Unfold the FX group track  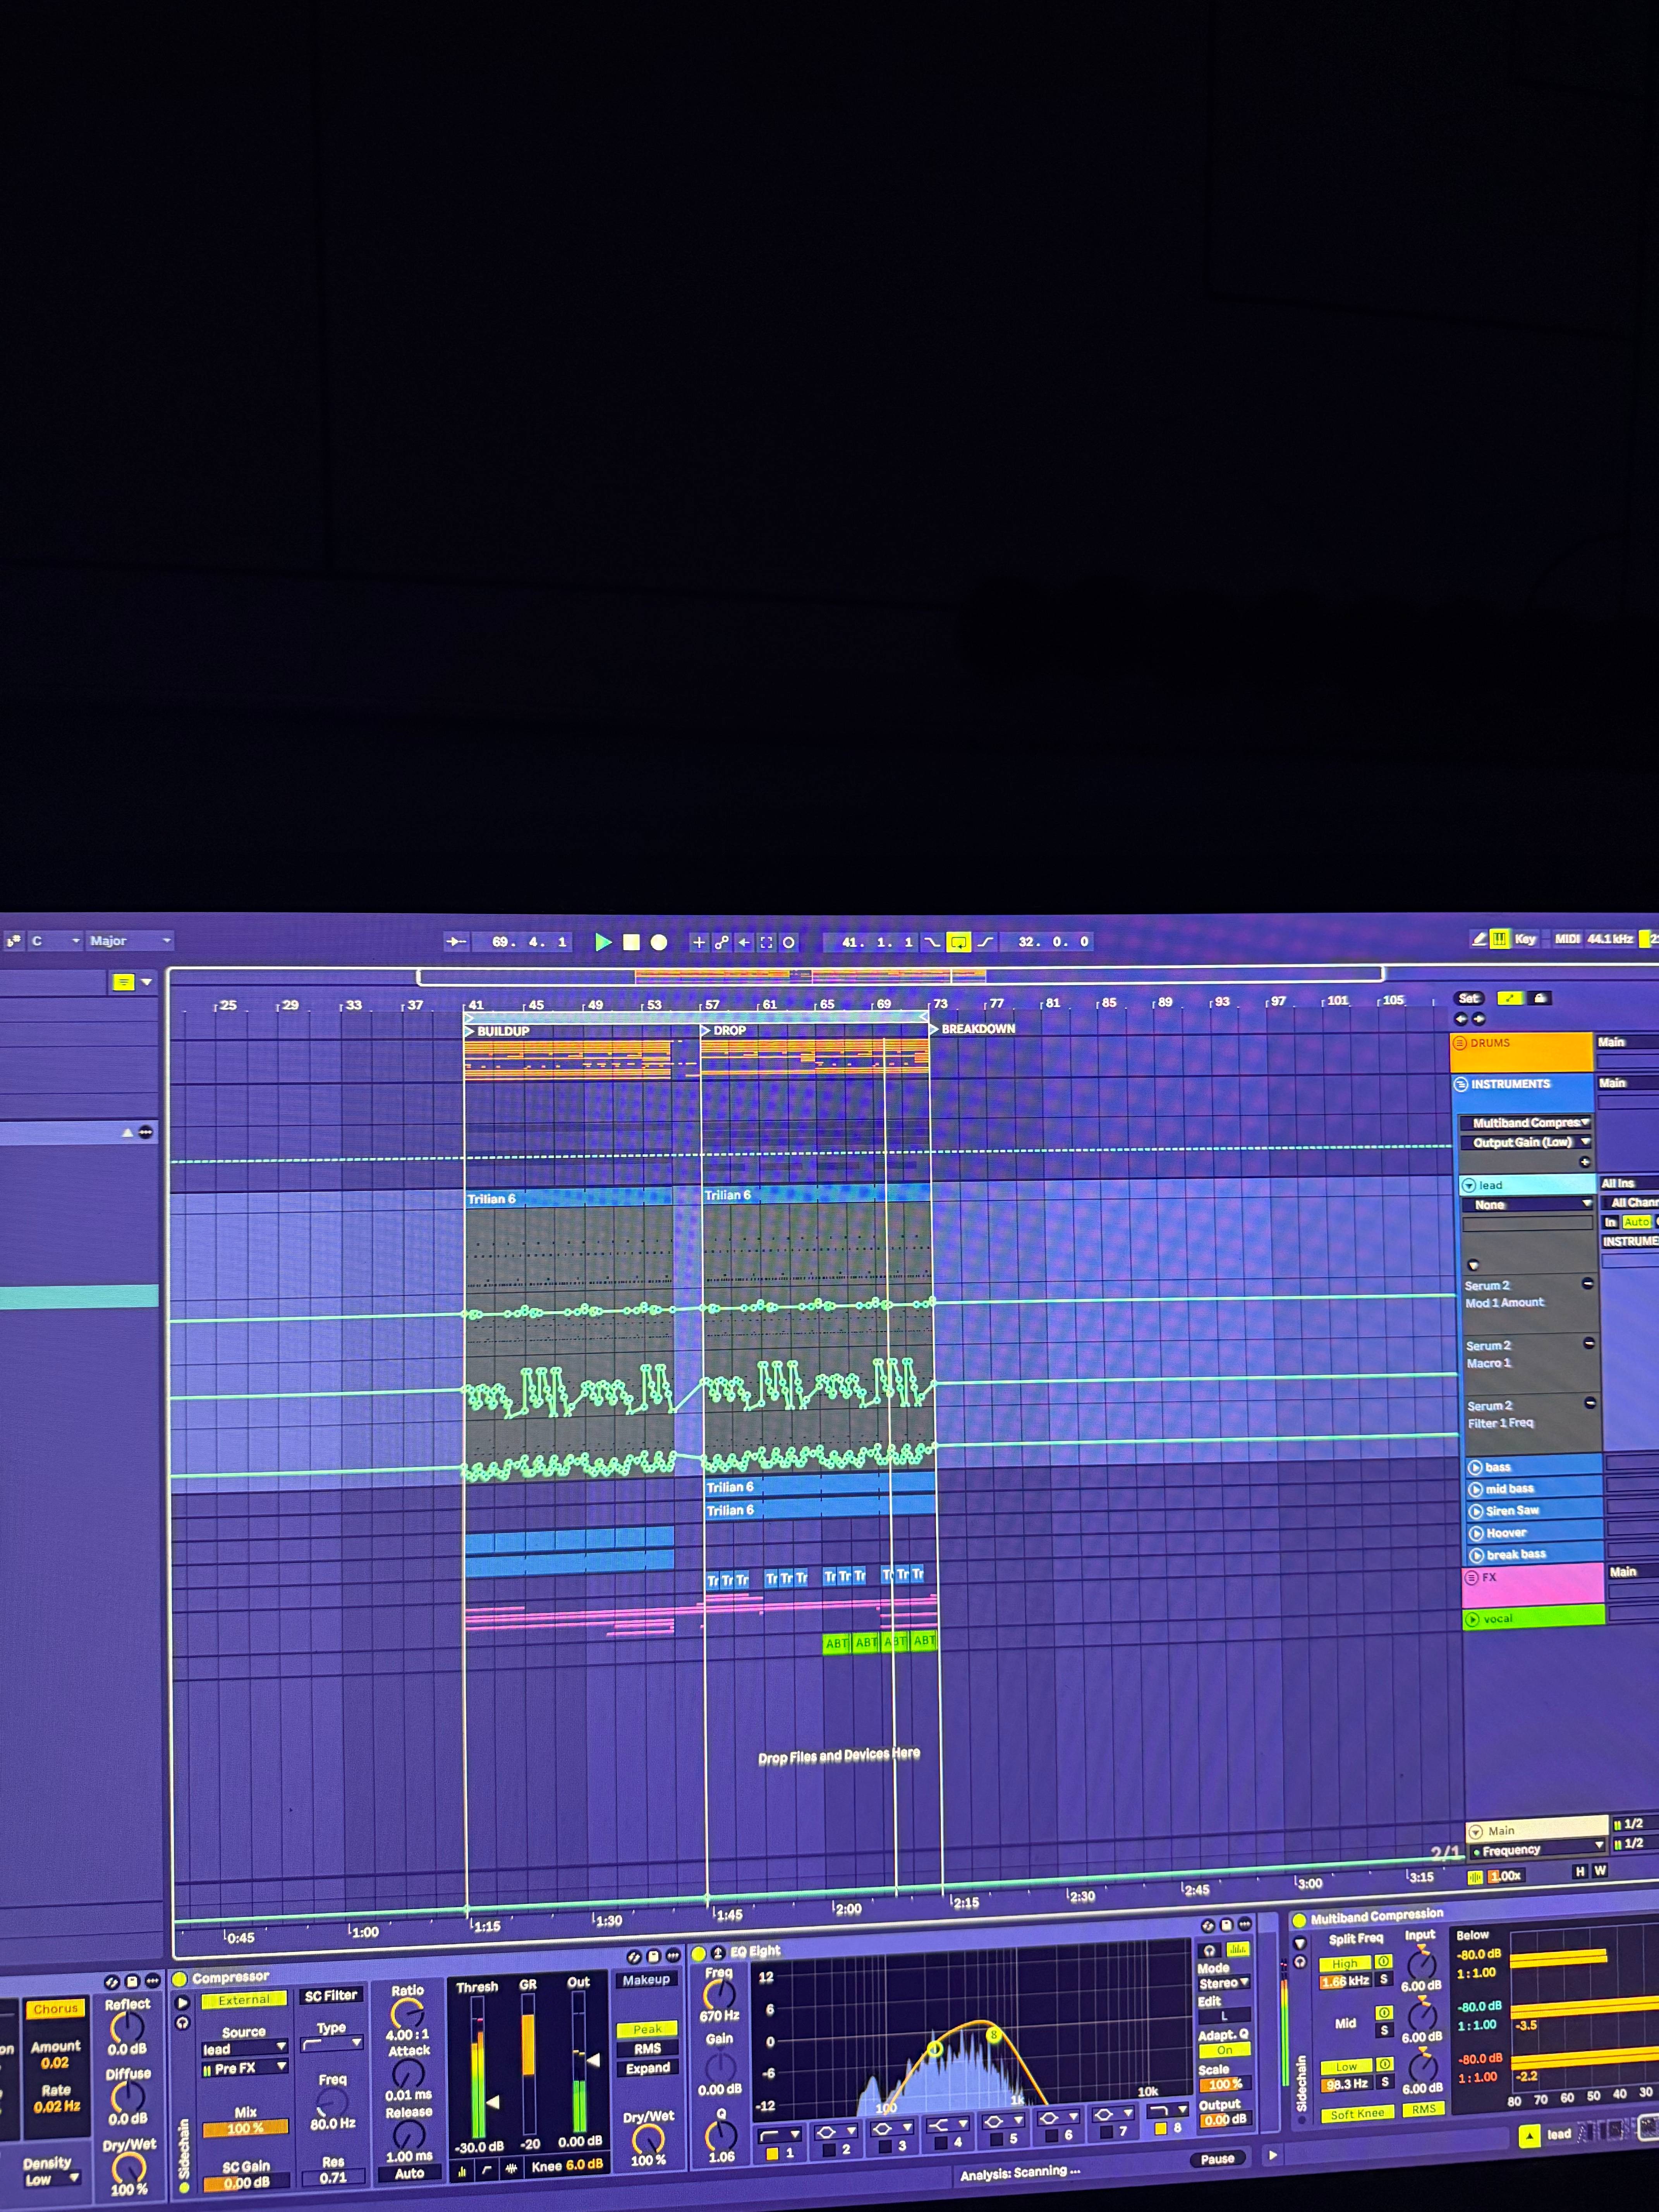pyautogui.click(x=1472, y=1578)
